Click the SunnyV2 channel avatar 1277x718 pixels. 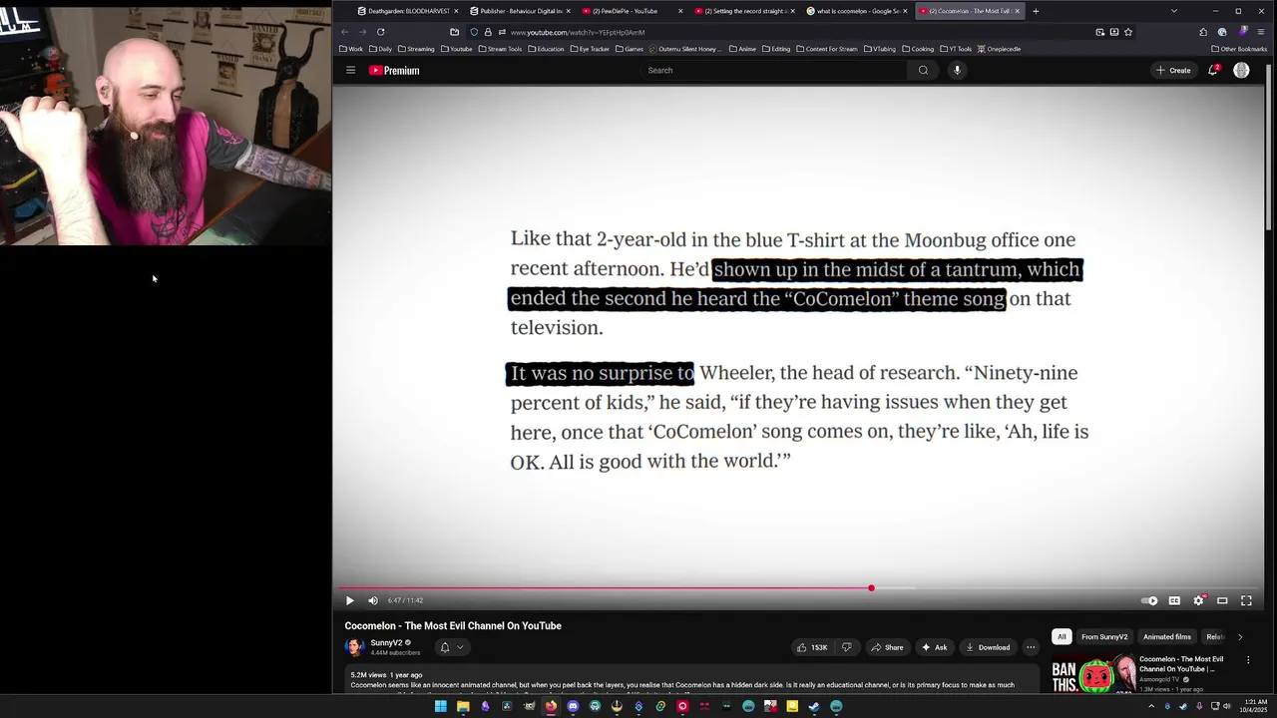pos(354,647)
